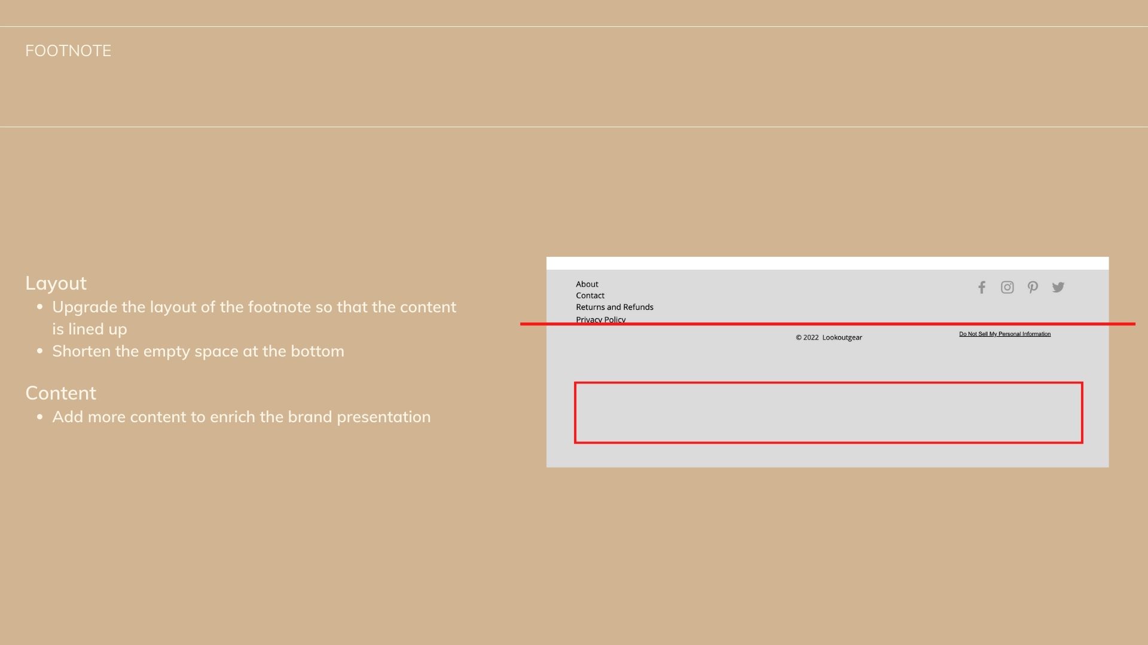Select the © 2022 Lookoutgear copyright text
Viewport: 1148px width, 645px height.
pos(829,337)
